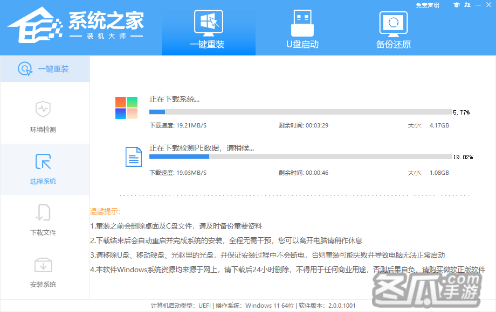Click the 安装系统 step icon
Image resolution: width=496 pixels, height=312 pixels.
pos(43,265)
